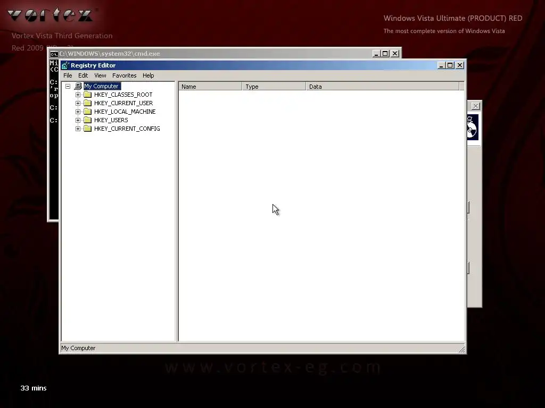Expand the HKEY_CURRENT_USER key
Screen dimensions: 545x408
pos(78,103)
